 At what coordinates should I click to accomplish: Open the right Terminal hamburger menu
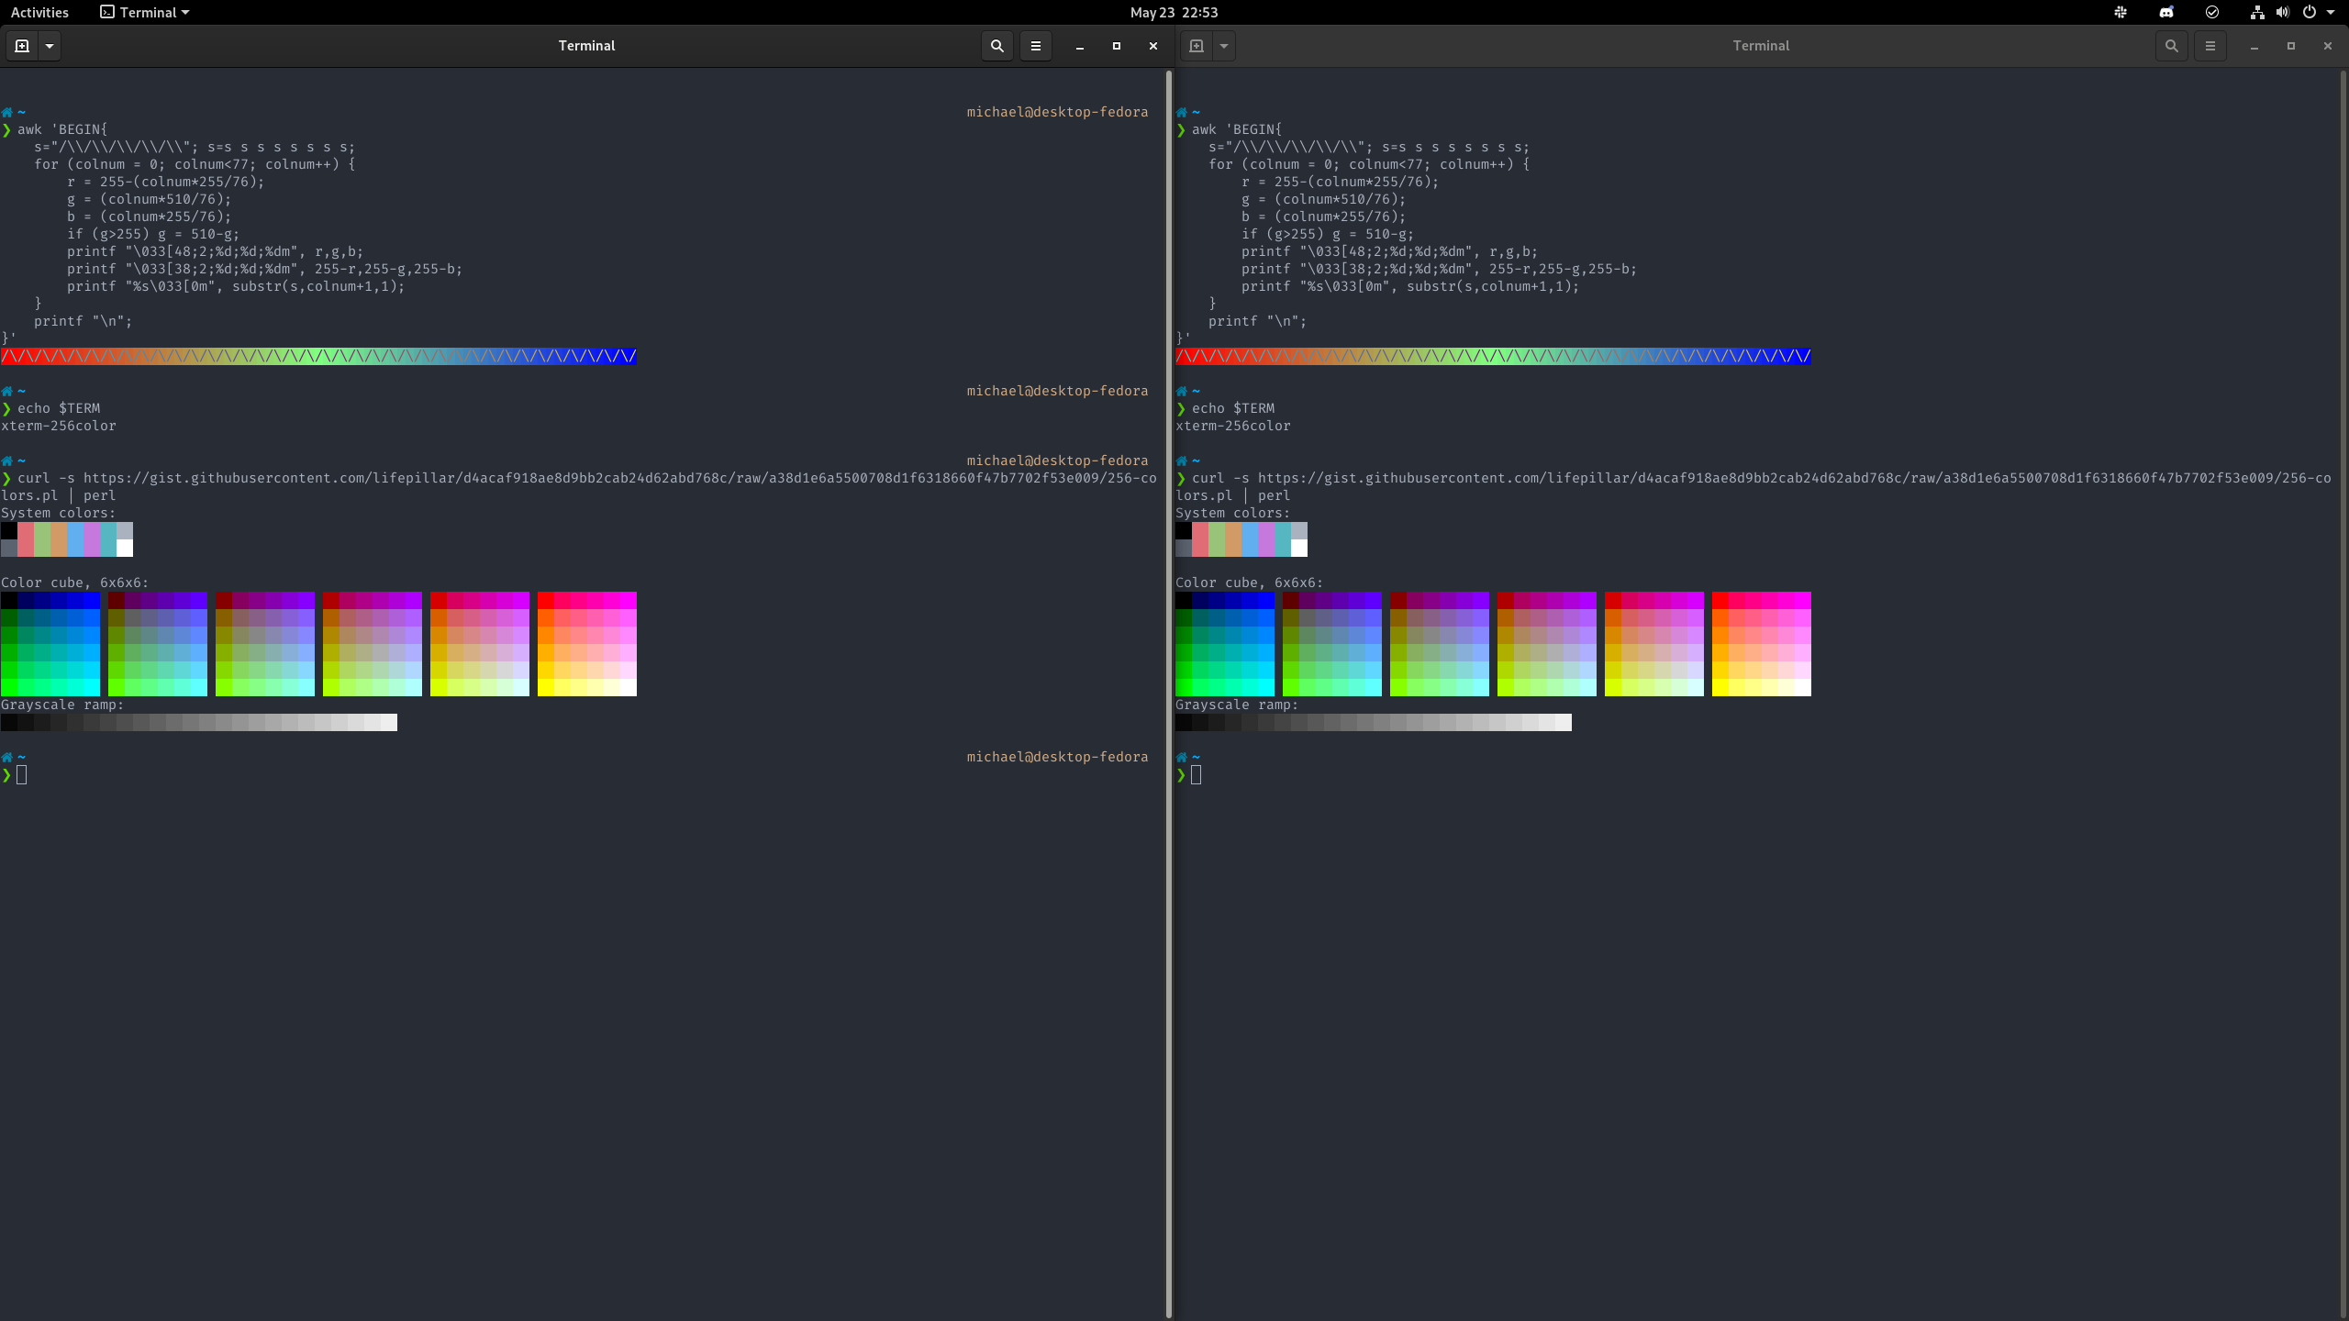pos(2209,46)
